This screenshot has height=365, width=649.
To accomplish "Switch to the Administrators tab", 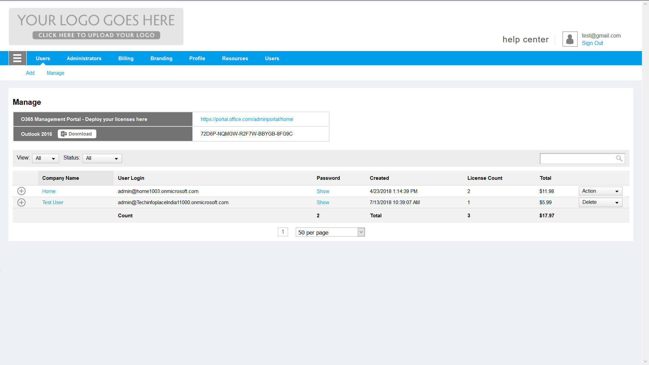I will point(84,58).
